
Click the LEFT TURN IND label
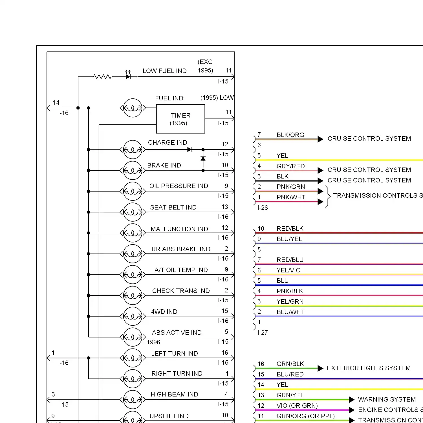pyautogui.click(x=175, y=353)
